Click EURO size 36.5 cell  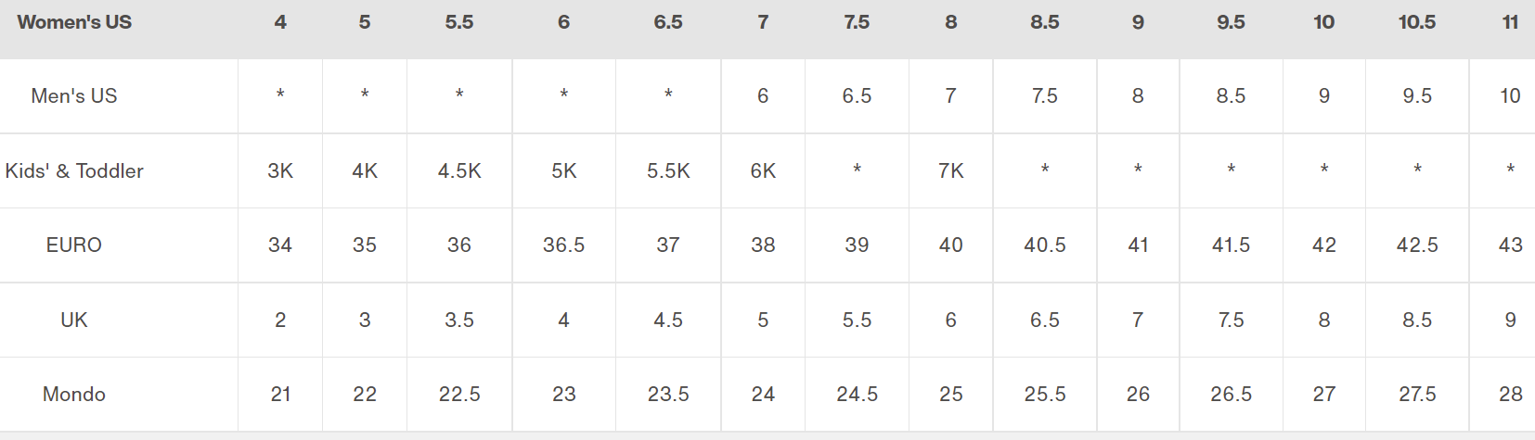click(x=564, y=245)
